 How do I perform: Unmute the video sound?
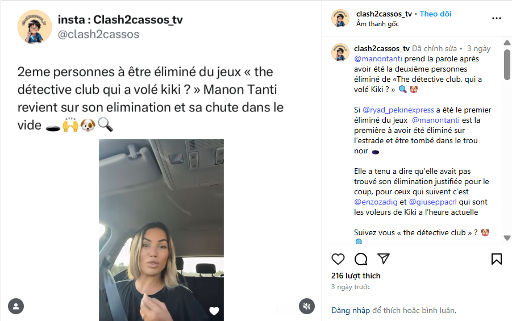click(x=307, y=306)
